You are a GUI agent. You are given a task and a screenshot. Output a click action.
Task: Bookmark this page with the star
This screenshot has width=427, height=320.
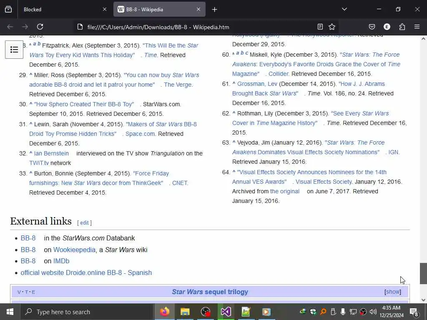(x=332, y=27)
